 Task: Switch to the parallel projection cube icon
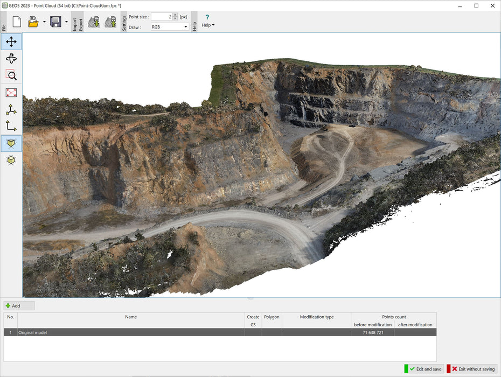tap(11, 160)
